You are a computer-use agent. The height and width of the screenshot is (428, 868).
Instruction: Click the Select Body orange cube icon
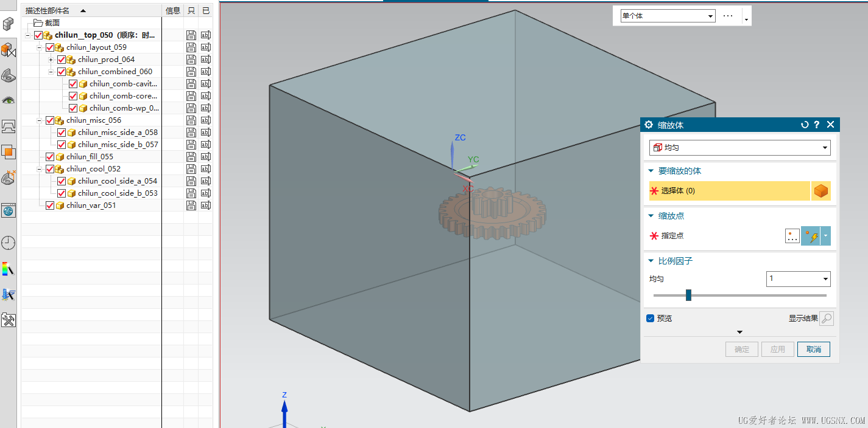coord(821,191)
